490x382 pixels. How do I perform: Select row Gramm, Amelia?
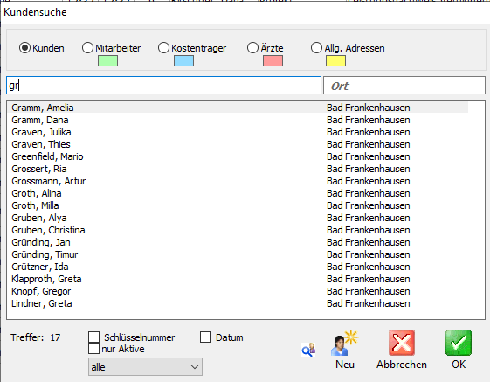tap(238, 108)
